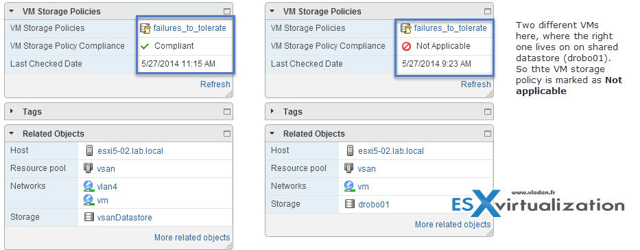The height and width of the screenshot is (250, 640).
Task: Click the left panel Networks label
Action: click(x=27, y=186)
